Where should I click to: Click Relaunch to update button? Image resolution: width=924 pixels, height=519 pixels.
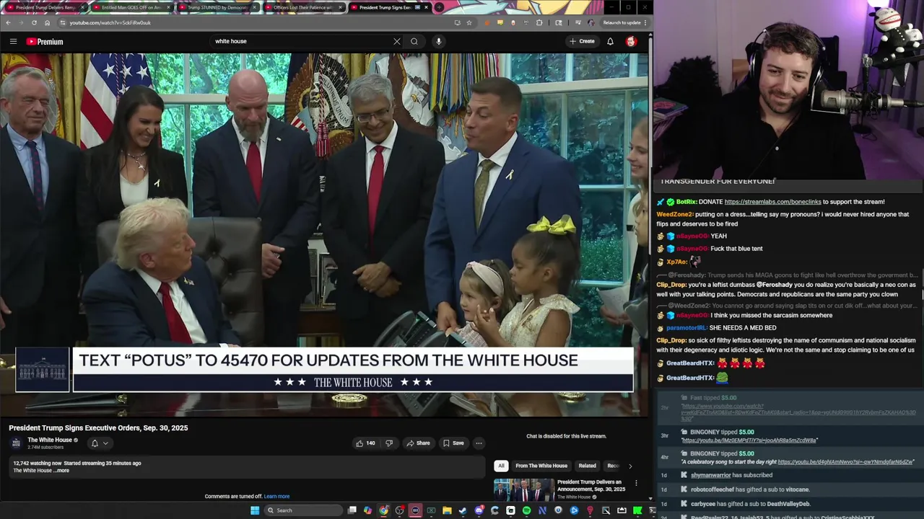click(x=622, y=22)
